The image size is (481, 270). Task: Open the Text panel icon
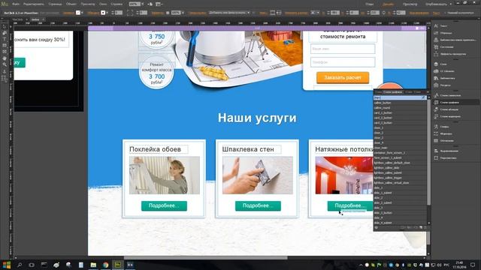tap(436, 25)
